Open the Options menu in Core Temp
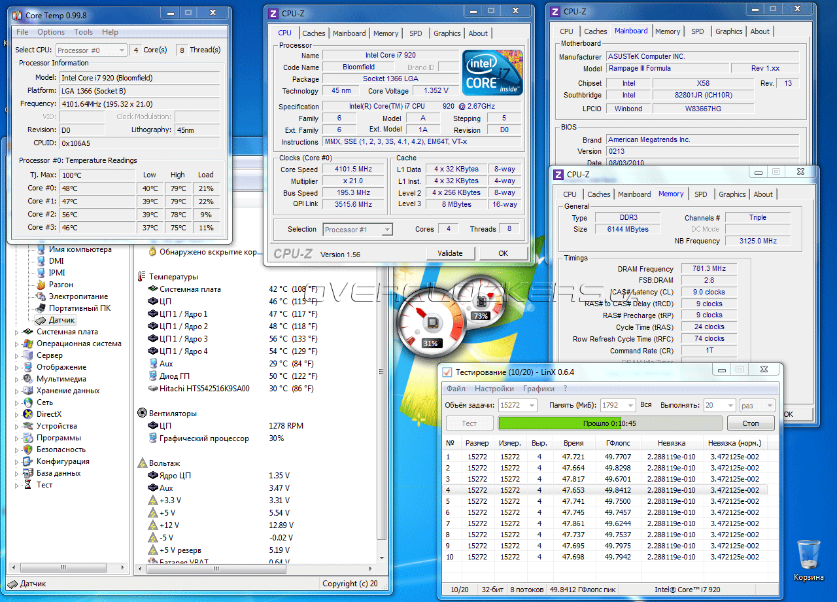This screenshot has width=837, height=602. point(51,32)
